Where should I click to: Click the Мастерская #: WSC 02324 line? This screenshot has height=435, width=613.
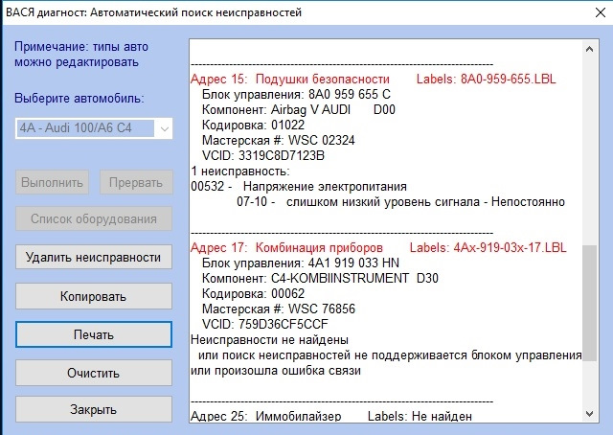279,140
